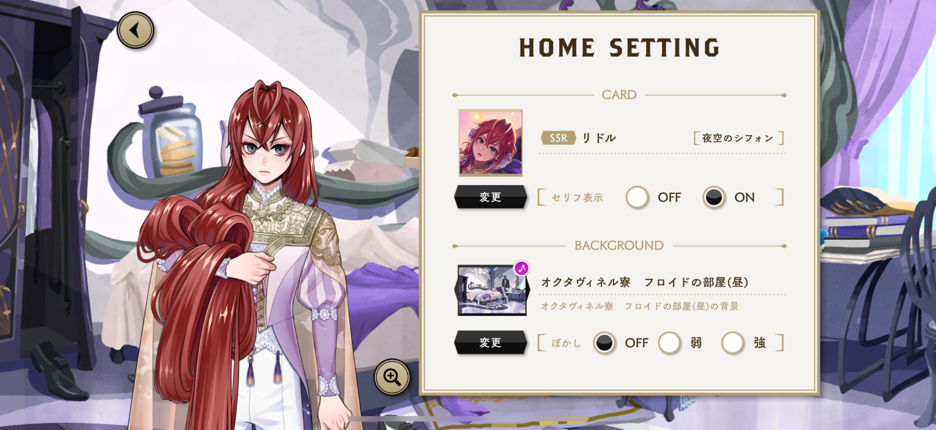The image size is (936, 430).
Task: Open the magnifier zoom view icon
Action: pos(392,377)
